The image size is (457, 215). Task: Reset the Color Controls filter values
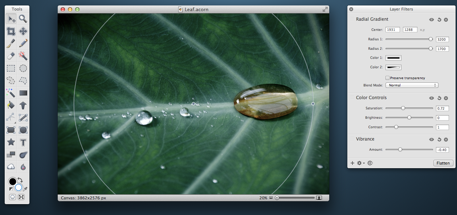coord(439,98)
